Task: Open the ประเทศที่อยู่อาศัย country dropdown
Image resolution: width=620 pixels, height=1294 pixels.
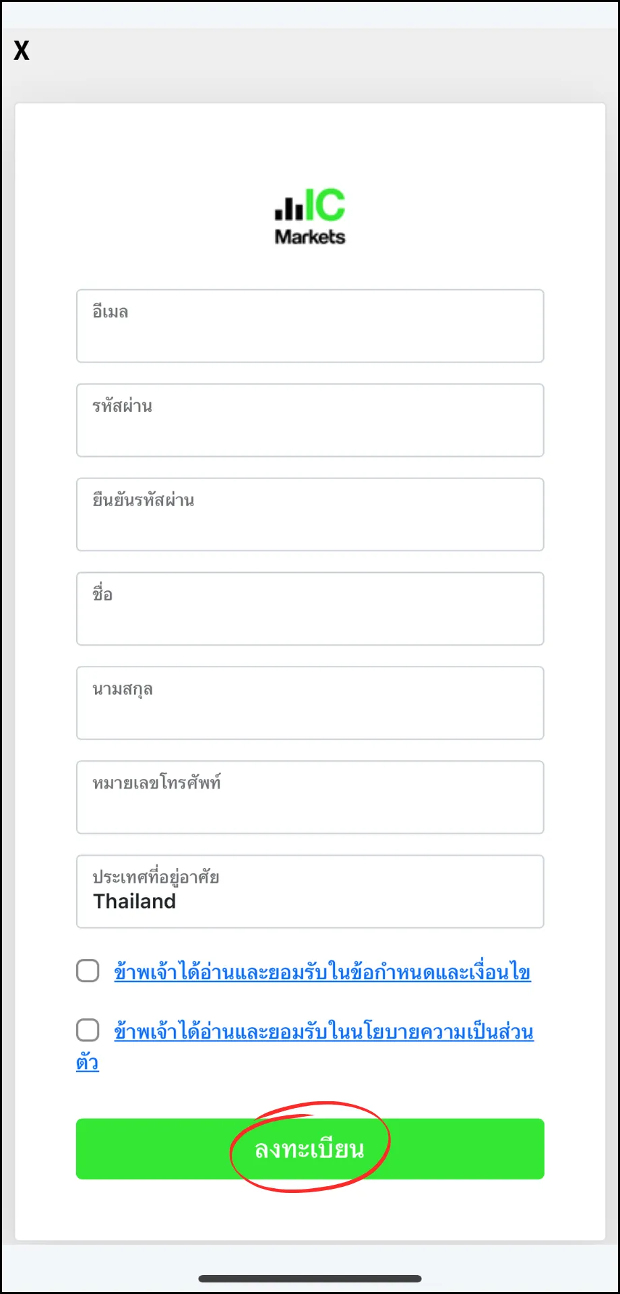Action: coord(310,892)
